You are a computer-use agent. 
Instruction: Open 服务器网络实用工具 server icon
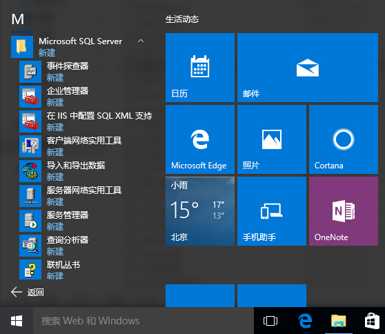click(x=30, y=196)
